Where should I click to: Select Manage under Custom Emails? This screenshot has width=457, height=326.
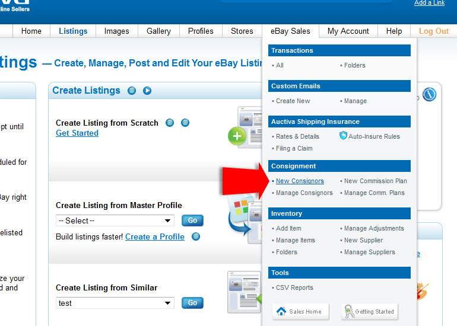[x=356, y=101]
